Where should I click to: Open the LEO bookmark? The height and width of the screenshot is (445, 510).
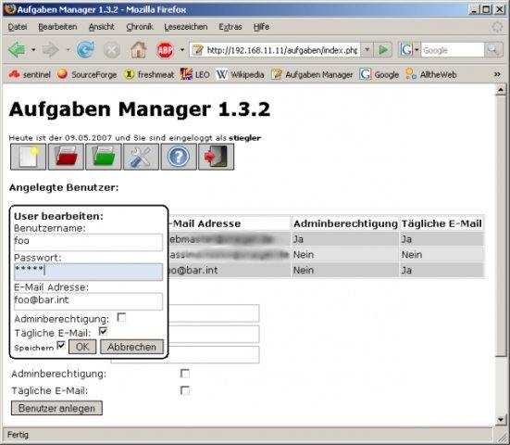[x=194, y=74]
